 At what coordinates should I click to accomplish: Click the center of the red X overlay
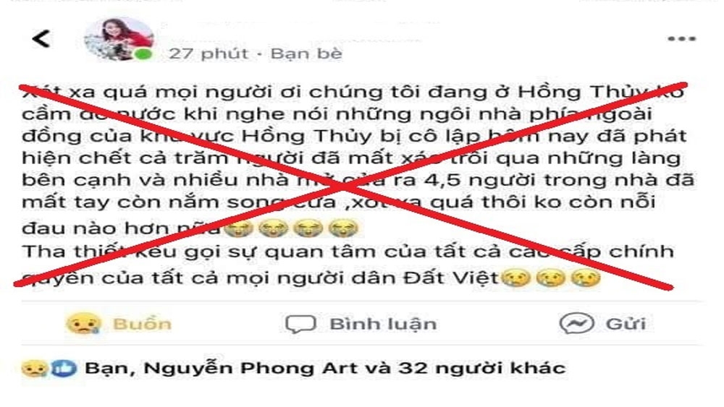click(x=344, y=186)
